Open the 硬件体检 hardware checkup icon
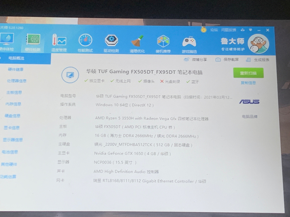 click(x=7, y=42)
